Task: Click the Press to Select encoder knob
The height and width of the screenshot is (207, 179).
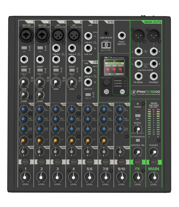Action: [106, 83]
